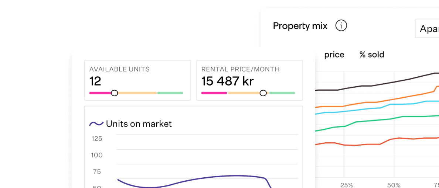Click pink segment of Rental Price bar

214,93
